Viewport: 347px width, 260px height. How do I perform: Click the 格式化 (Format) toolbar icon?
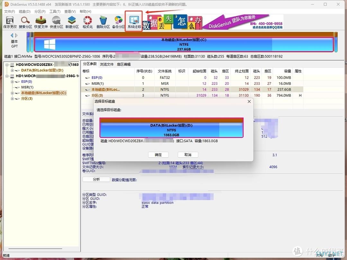point(87,22)
